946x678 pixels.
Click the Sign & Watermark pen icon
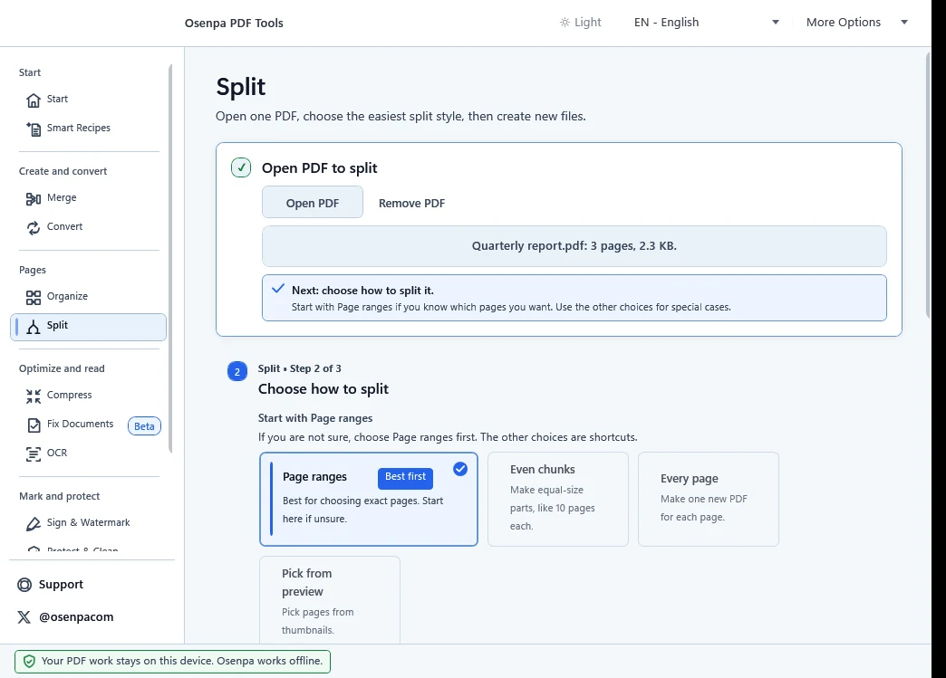tap(34, 524)
